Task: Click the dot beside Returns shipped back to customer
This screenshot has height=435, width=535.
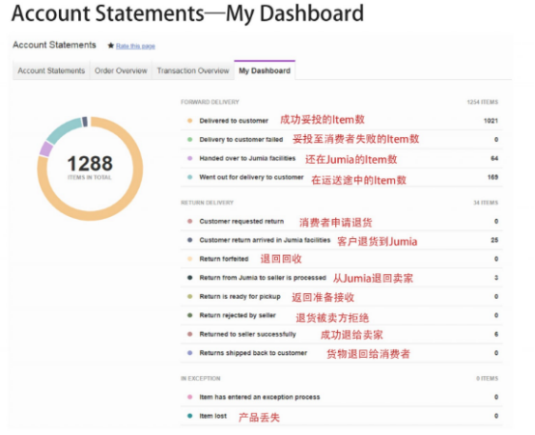Action: [x=190, y=353]
